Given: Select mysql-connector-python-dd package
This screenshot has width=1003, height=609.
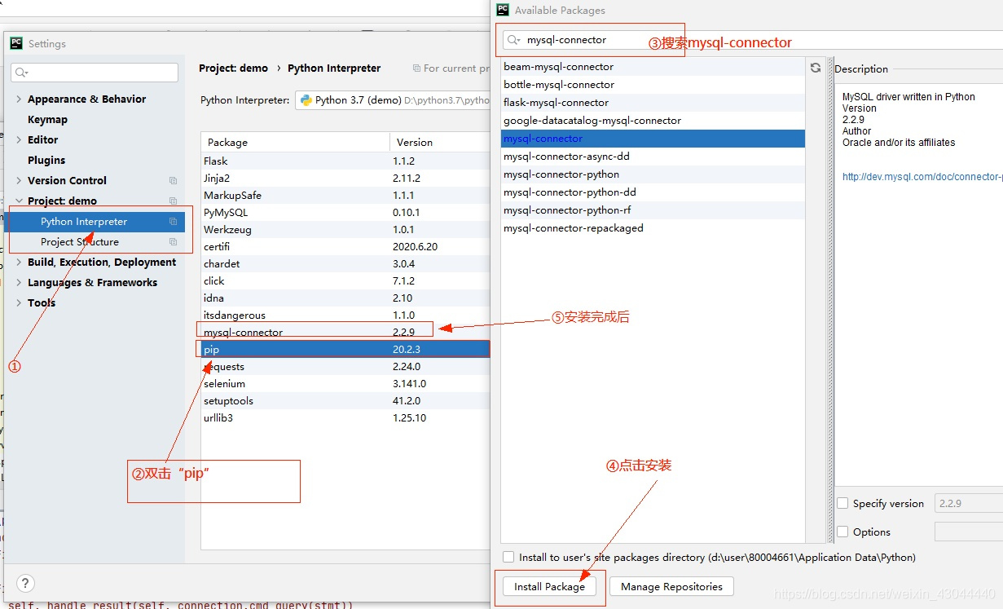Looking at the screenshot, I should coord(653,192).
